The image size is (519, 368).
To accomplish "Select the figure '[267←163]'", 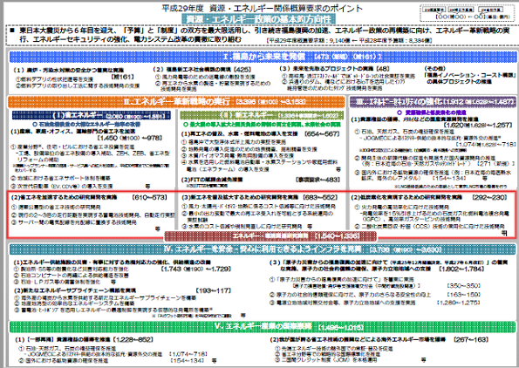I will pyautogui.click(x=471, y=339).
